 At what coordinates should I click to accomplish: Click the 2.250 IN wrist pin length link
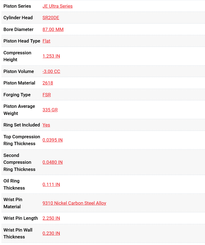coord(51,218)
